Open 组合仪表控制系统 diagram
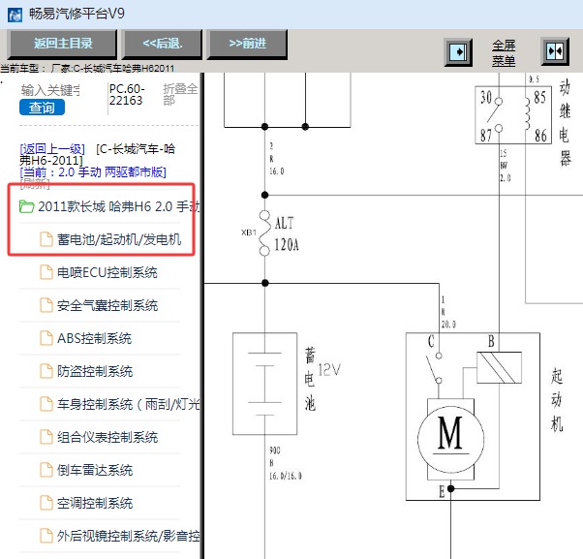 pos(107,437)
